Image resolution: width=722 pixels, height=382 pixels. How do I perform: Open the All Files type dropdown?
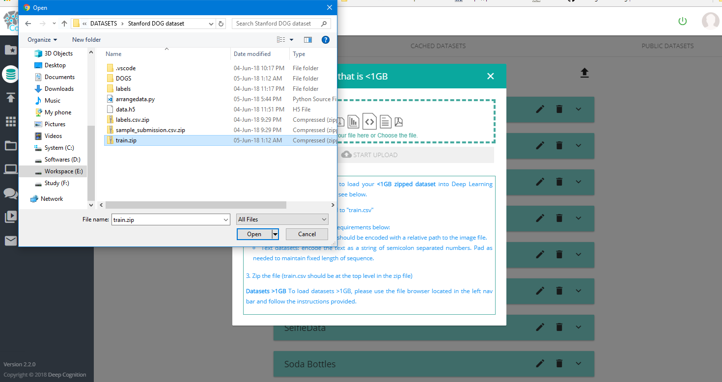pyautogui.click(x=282, y=219)
